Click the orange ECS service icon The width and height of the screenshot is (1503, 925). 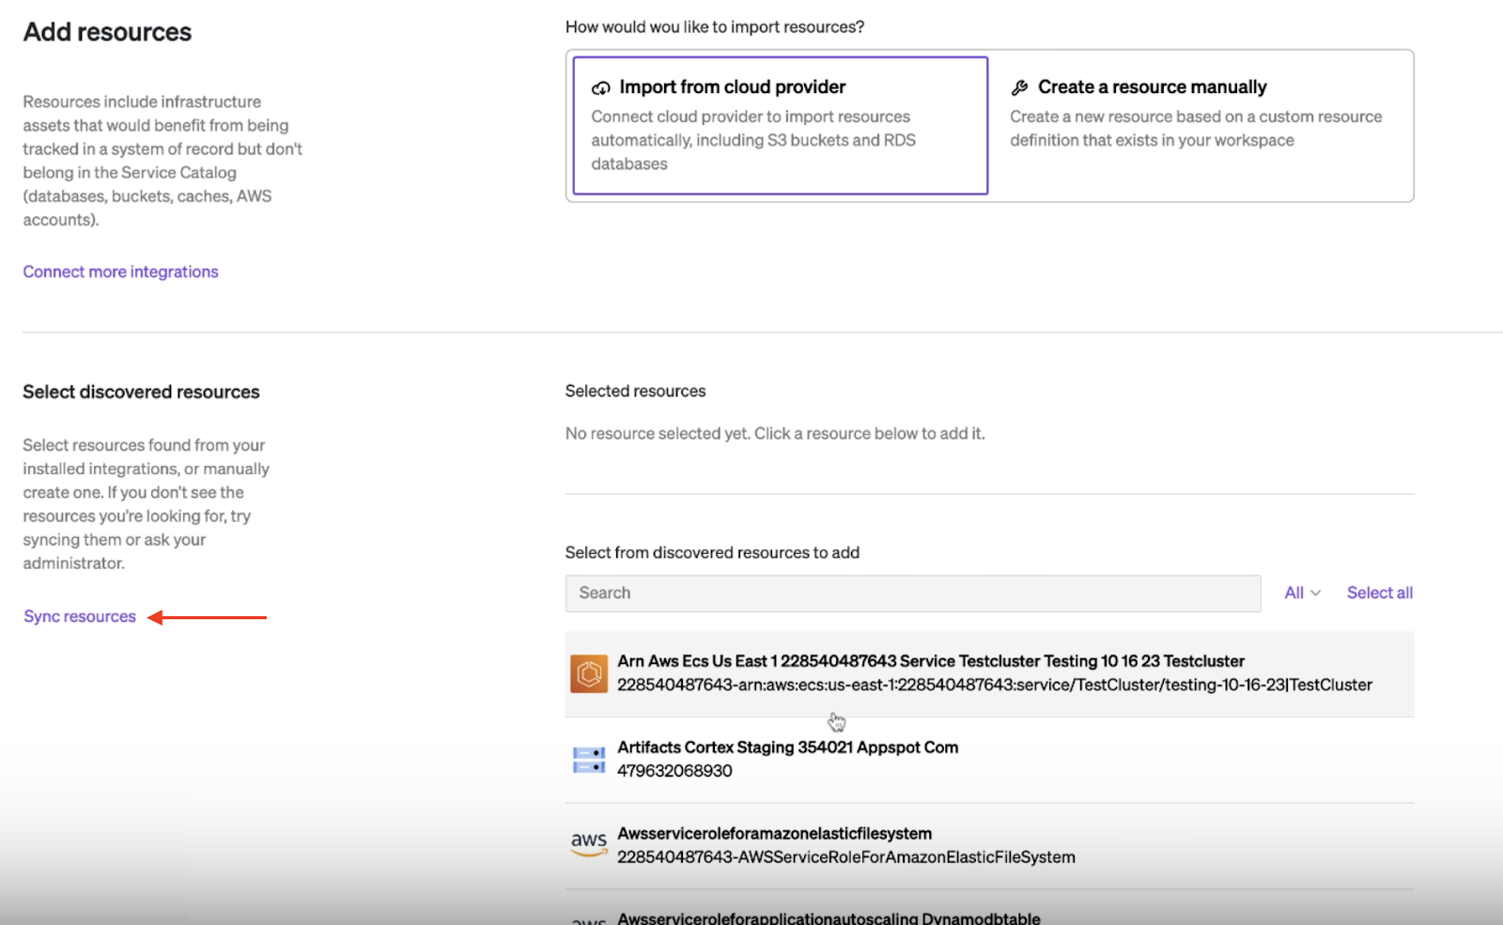589,673
